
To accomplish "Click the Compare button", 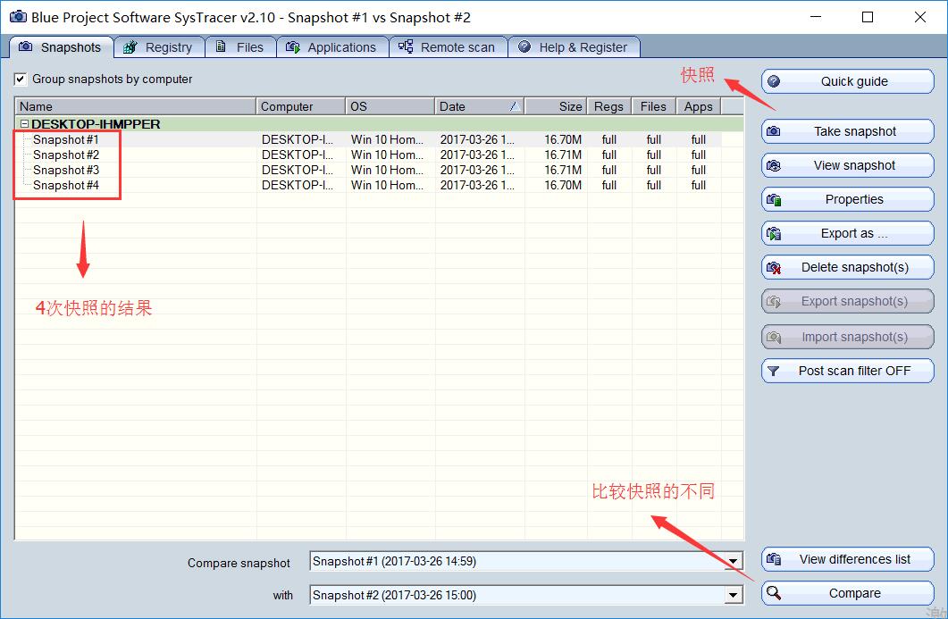I will pos(848,593).
